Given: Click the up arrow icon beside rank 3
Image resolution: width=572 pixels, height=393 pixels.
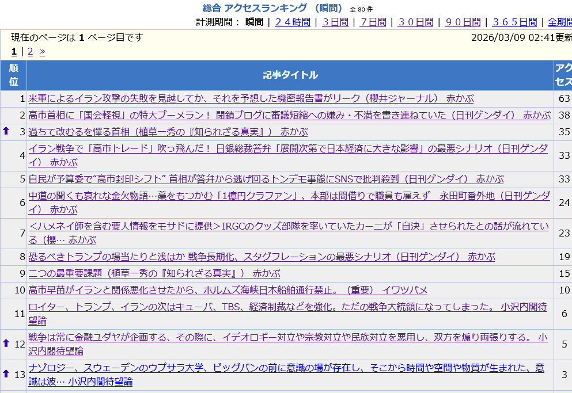Looking at the screenshot, I should click(6, 131).
